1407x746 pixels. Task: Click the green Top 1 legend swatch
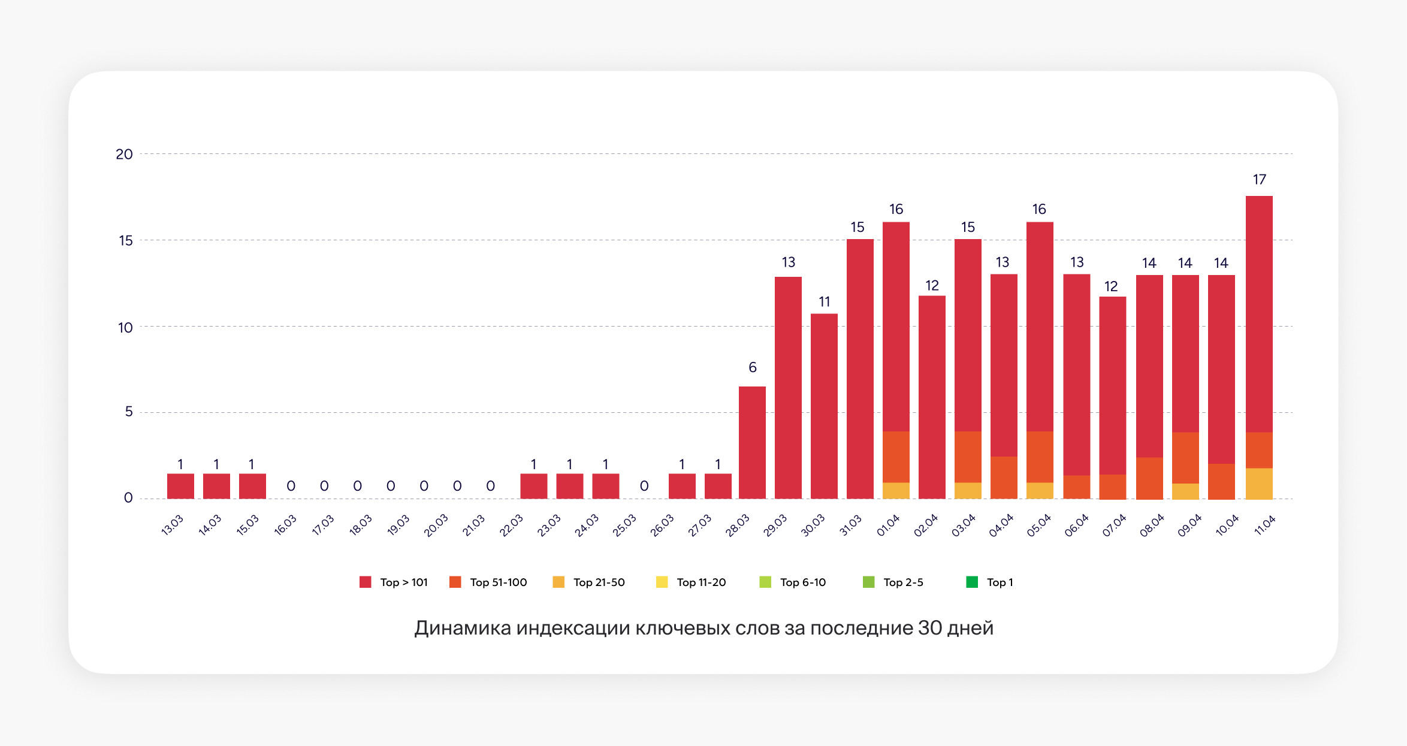[x=972, y=582]
